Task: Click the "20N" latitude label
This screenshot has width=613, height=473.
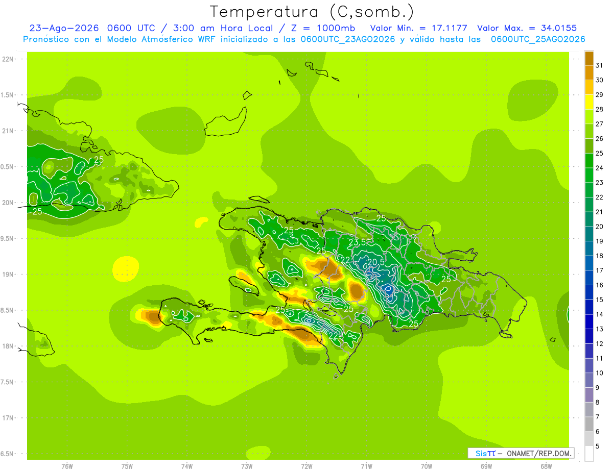Action: pyautogui.click(x=8, y=203)
